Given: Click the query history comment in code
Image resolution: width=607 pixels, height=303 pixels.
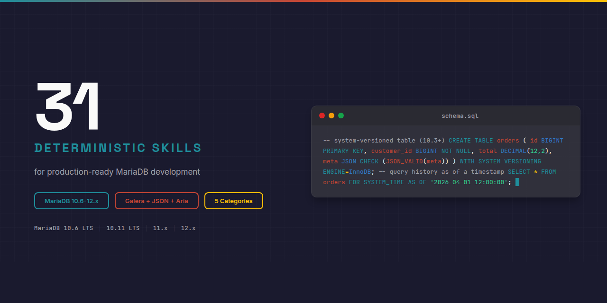Looking at the screenshot, I should [x=441, y=172].
